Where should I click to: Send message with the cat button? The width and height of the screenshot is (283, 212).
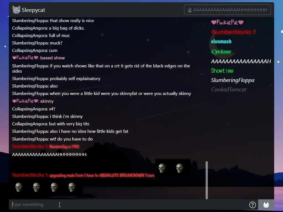(x=266, y=205)
